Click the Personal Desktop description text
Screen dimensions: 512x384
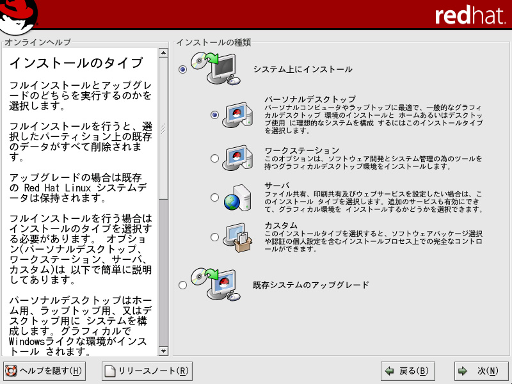(x=374, y=119)
